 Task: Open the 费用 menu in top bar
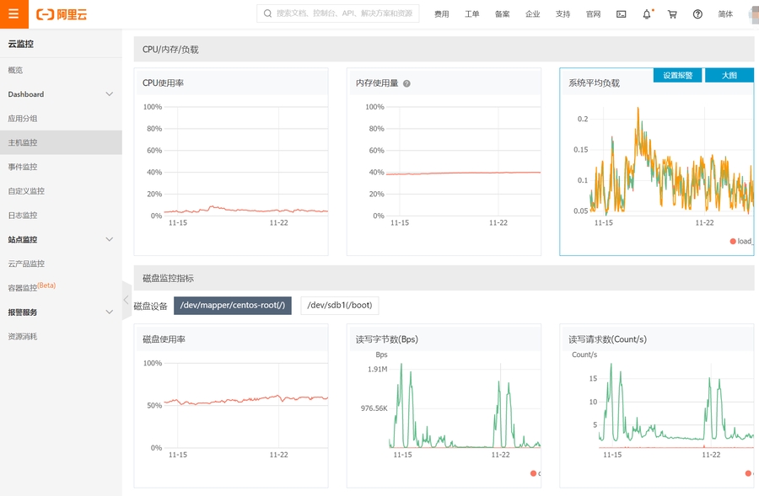(x=442, y=13)
